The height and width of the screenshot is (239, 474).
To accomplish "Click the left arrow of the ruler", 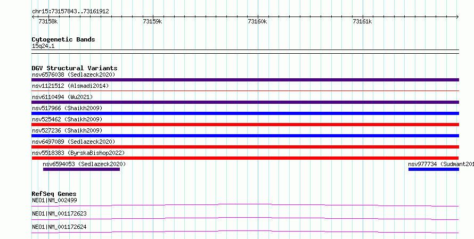I will pos(33,17).
